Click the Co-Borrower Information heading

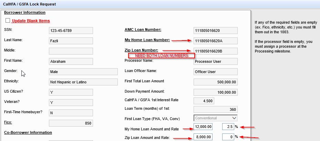pos(28,132)
